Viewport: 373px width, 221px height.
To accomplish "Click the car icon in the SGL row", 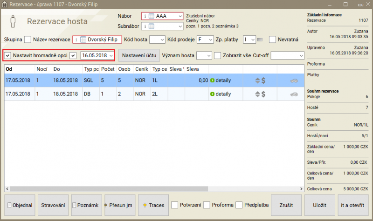I will 294,80.
